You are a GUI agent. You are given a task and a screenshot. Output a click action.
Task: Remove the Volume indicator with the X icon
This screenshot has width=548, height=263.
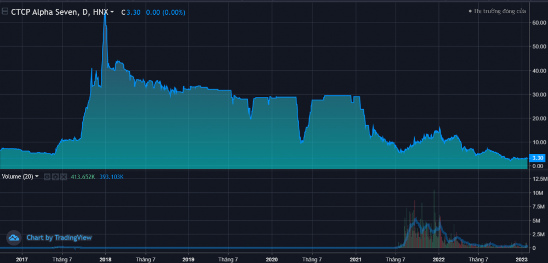(63, 176)
